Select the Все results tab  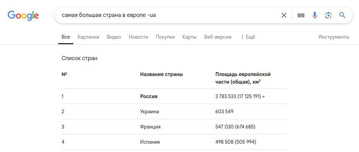click(x=66, y=37)
